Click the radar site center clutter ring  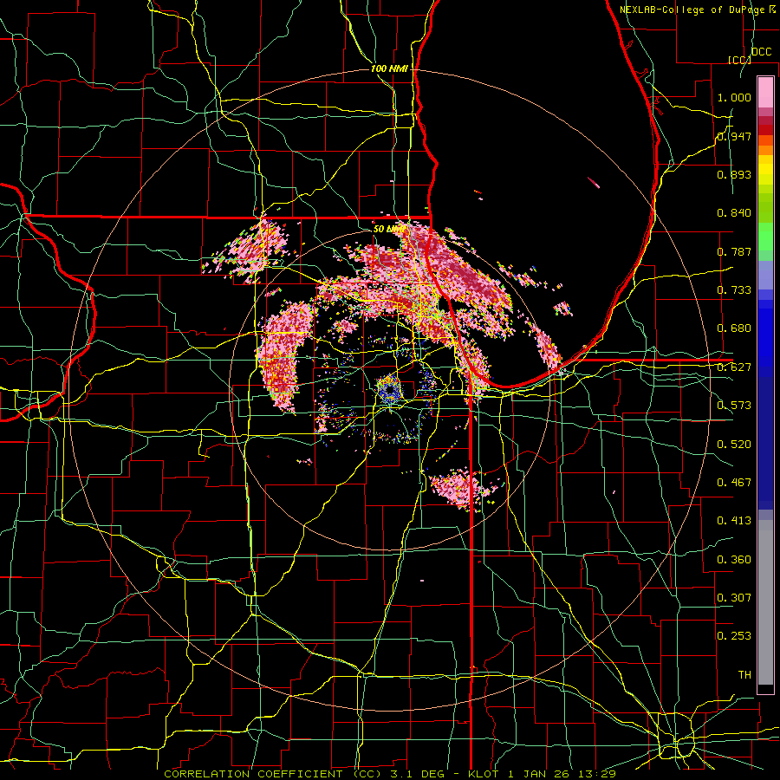click(x=389, y=389)
